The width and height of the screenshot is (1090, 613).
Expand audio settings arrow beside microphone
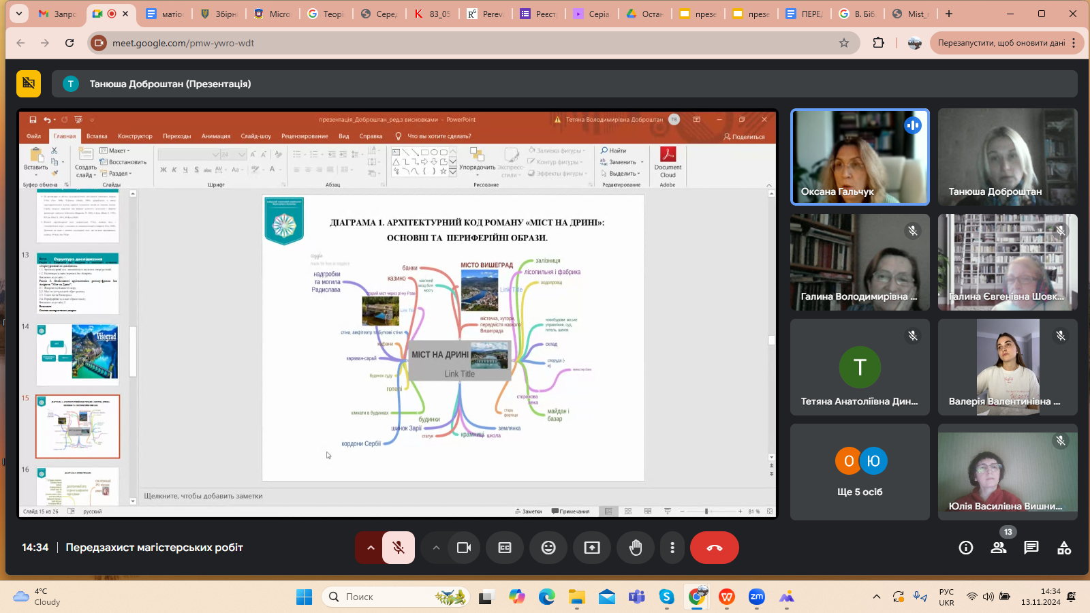[370, 548]
